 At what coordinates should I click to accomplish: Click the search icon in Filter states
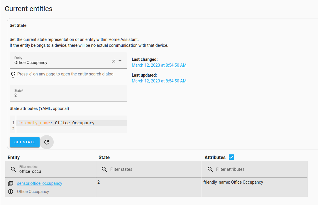(x=104, y=169)
